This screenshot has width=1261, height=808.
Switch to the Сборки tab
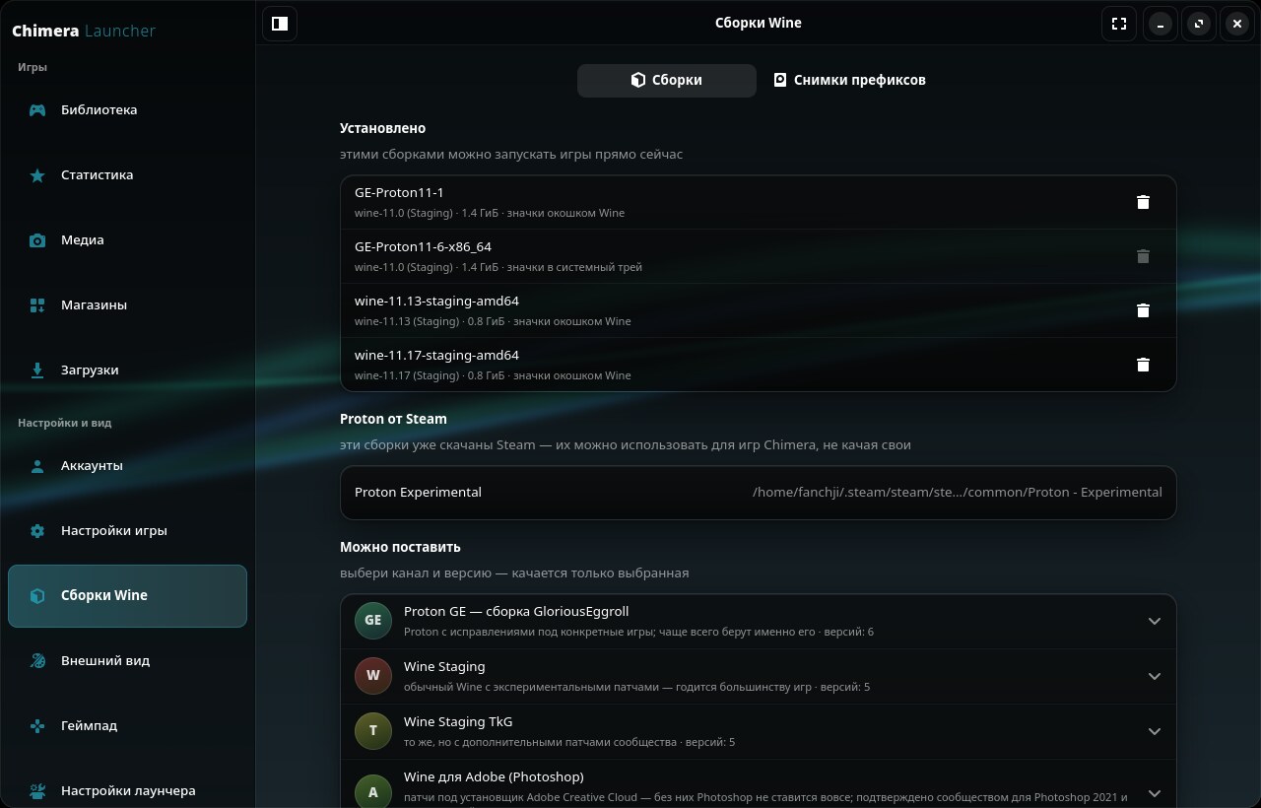pyautogui.click(x=667, y=81)
